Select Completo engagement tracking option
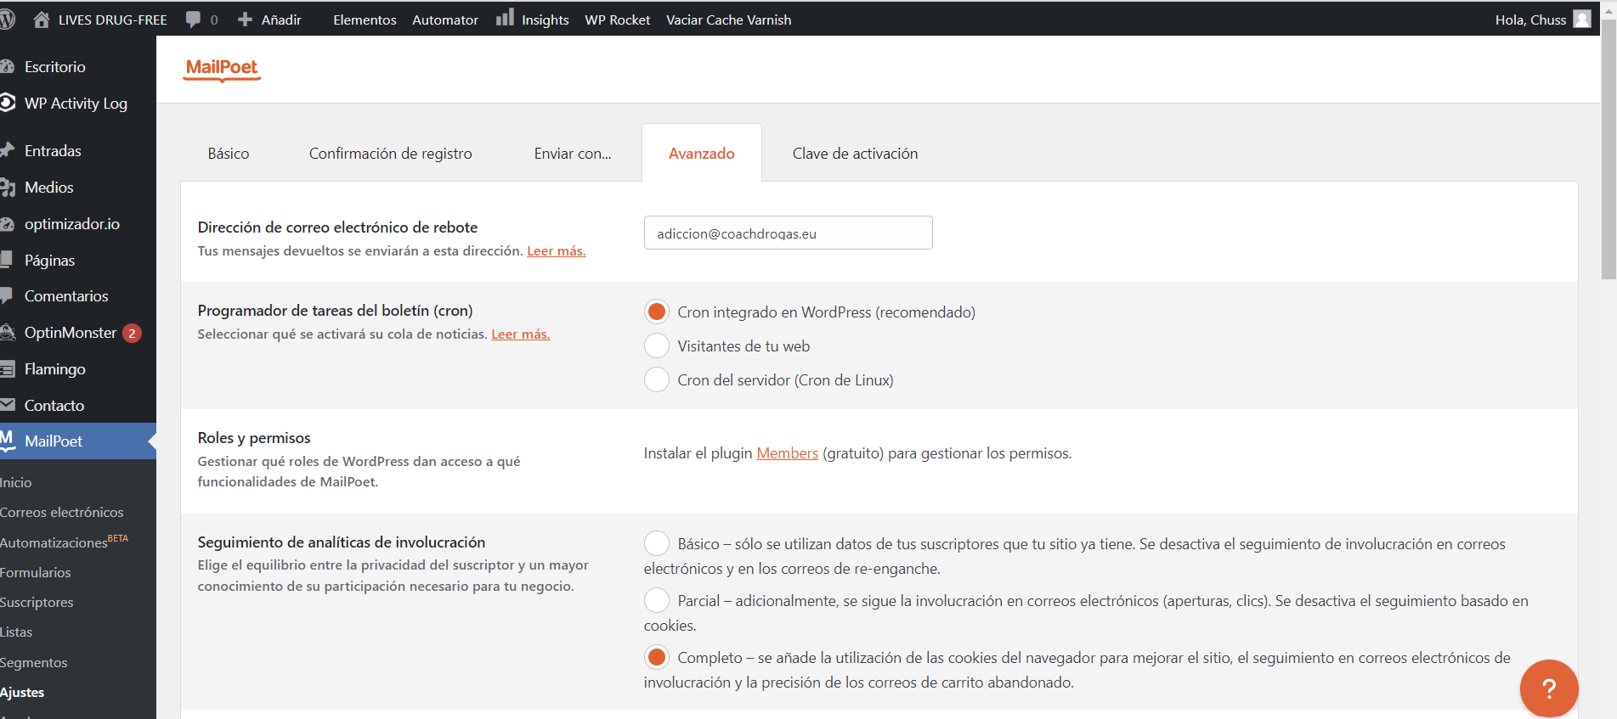This screenshot has width=1617, height=719. coord(656,657)
